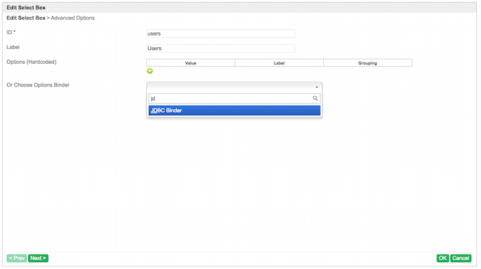Viewport: 481px width, 269px height.
Task: Click into the ID field with 'users'
Action: coord(220,34)
